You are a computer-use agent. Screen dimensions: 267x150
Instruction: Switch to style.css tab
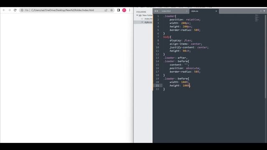click(195, 11)
